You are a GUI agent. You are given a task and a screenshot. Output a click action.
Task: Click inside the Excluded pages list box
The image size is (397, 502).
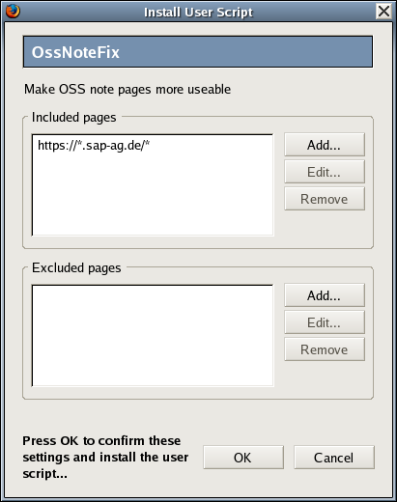click(153, 336)
